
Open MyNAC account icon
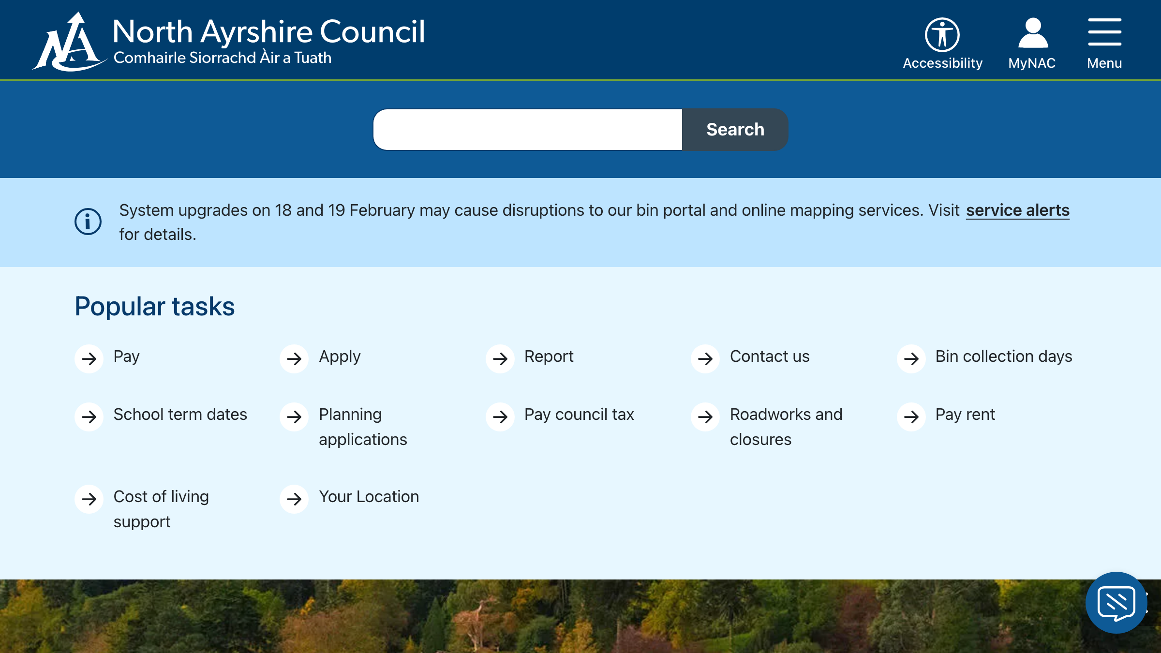[1032, 35]
